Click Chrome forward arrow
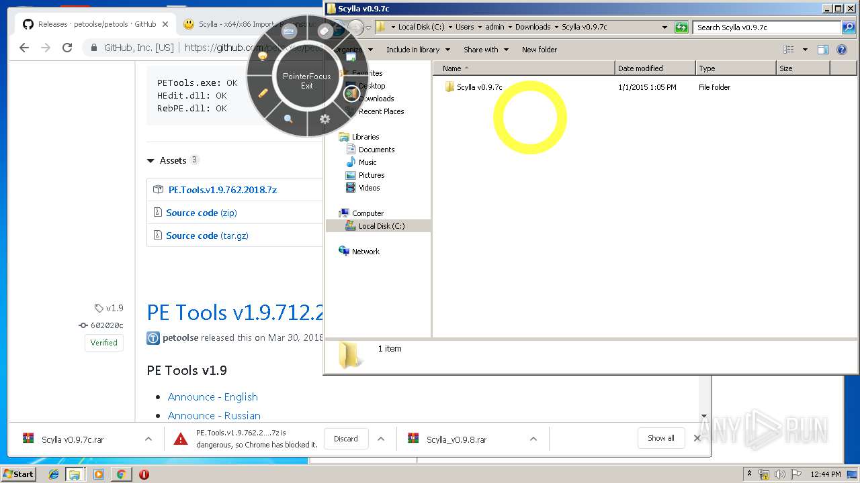 point(46,48)
